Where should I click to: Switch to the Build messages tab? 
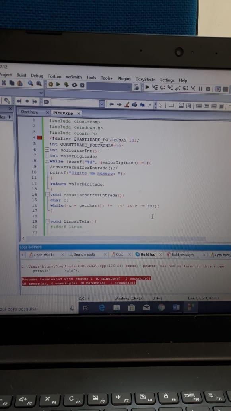[x=182, y=255]
